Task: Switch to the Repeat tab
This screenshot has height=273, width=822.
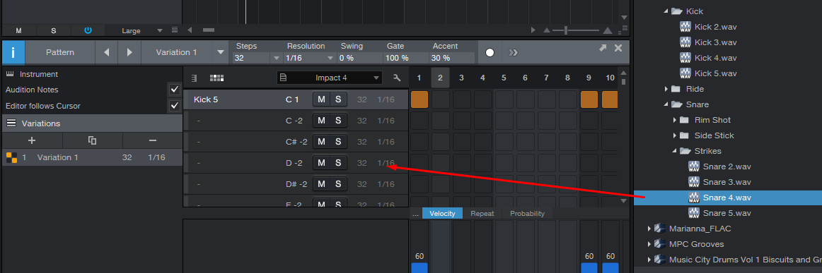Action: 482,213
